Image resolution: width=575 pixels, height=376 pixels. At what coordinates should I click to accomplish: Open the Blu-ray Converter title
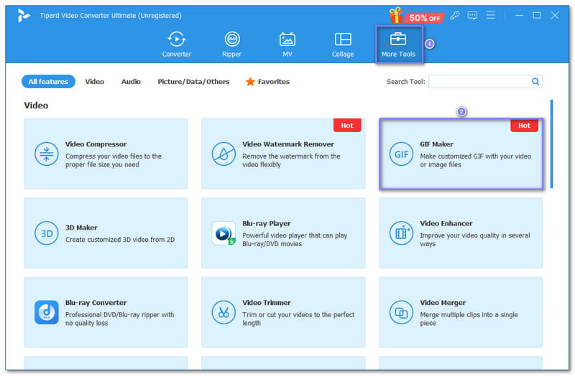coord(96,303)
